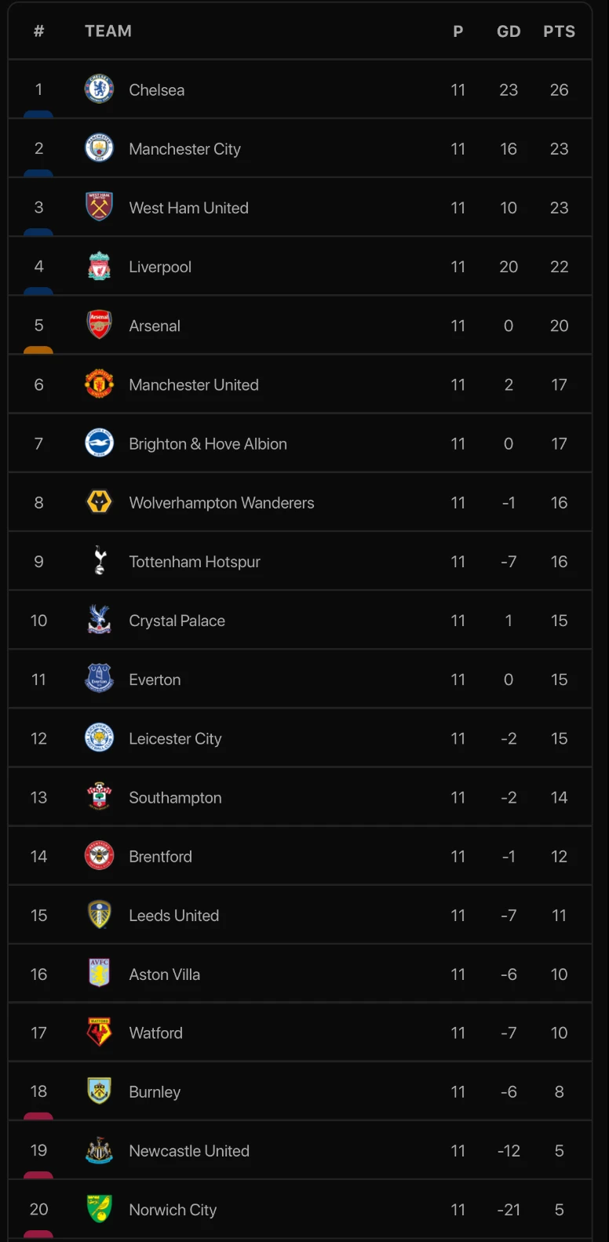The width and height of the screenshot is (609, 1242).
Task: Click the P column header
Action: coord(458,31)
